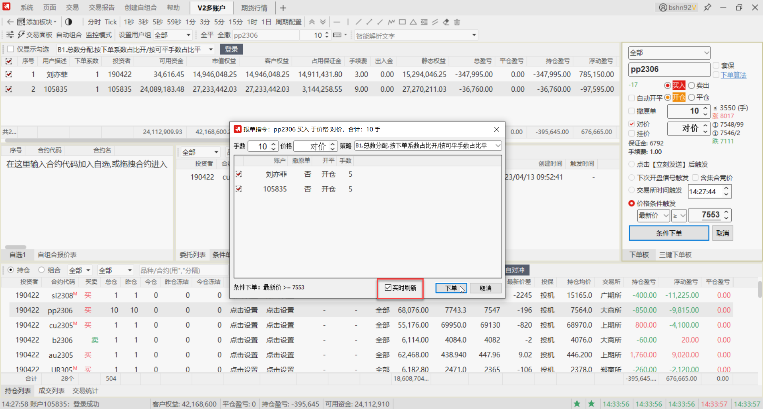Open the 策略 dropdown in order dialog
The image size is (763, 409).
point(428,146)
